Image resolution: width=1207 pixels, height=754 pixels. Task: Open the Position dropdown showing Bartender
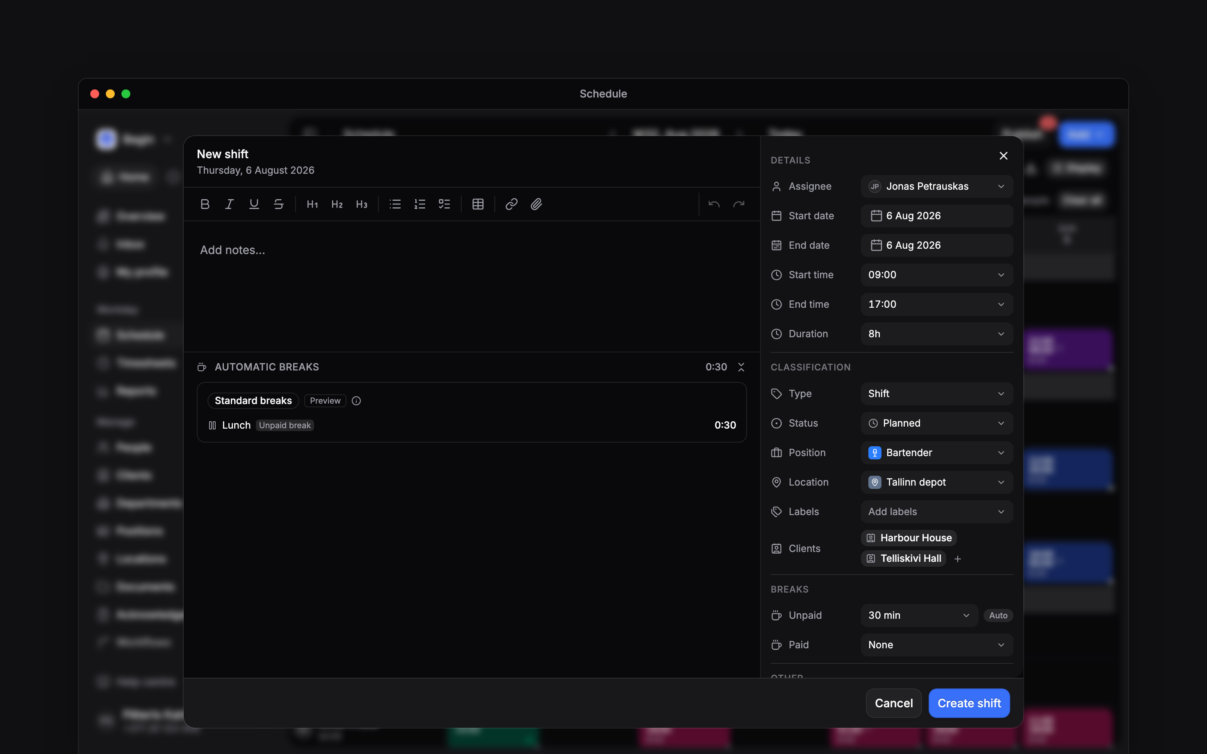(937, 453)
